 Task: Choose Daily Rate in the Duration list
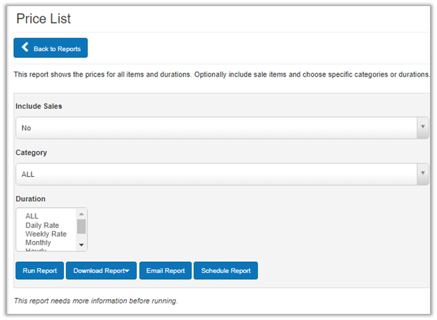(42, 225)
